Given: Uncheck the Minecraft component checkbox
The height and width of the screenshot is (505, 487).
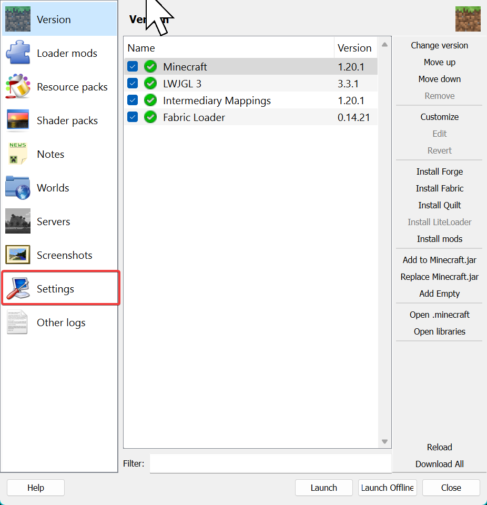Looking at the screenshot, I should 133,67.
